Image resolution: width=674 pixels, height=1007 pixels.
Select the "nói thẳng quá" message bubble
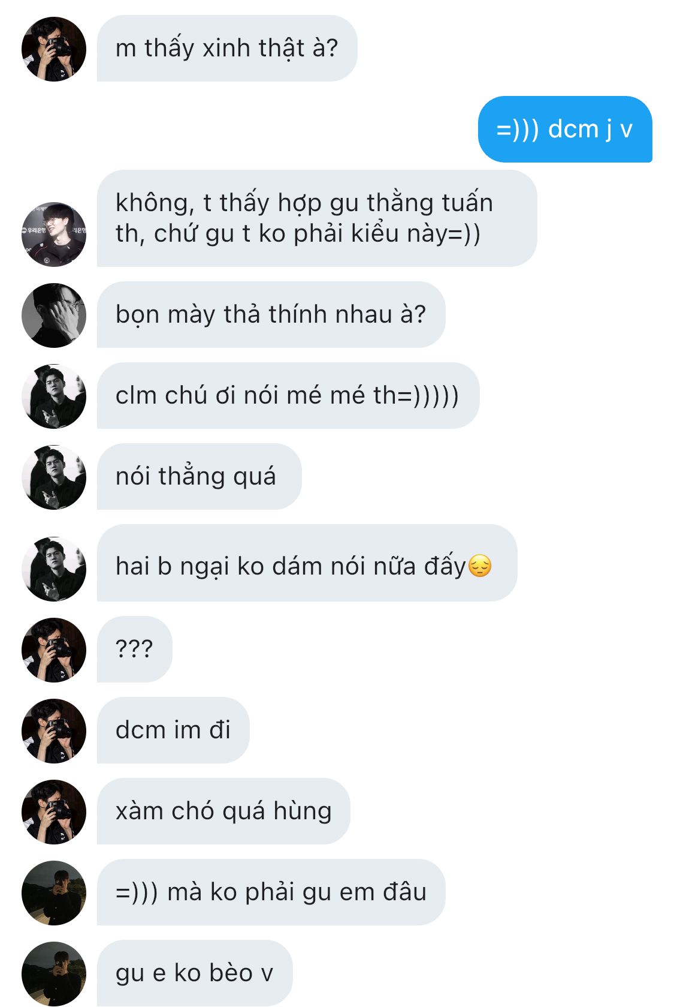199,477
